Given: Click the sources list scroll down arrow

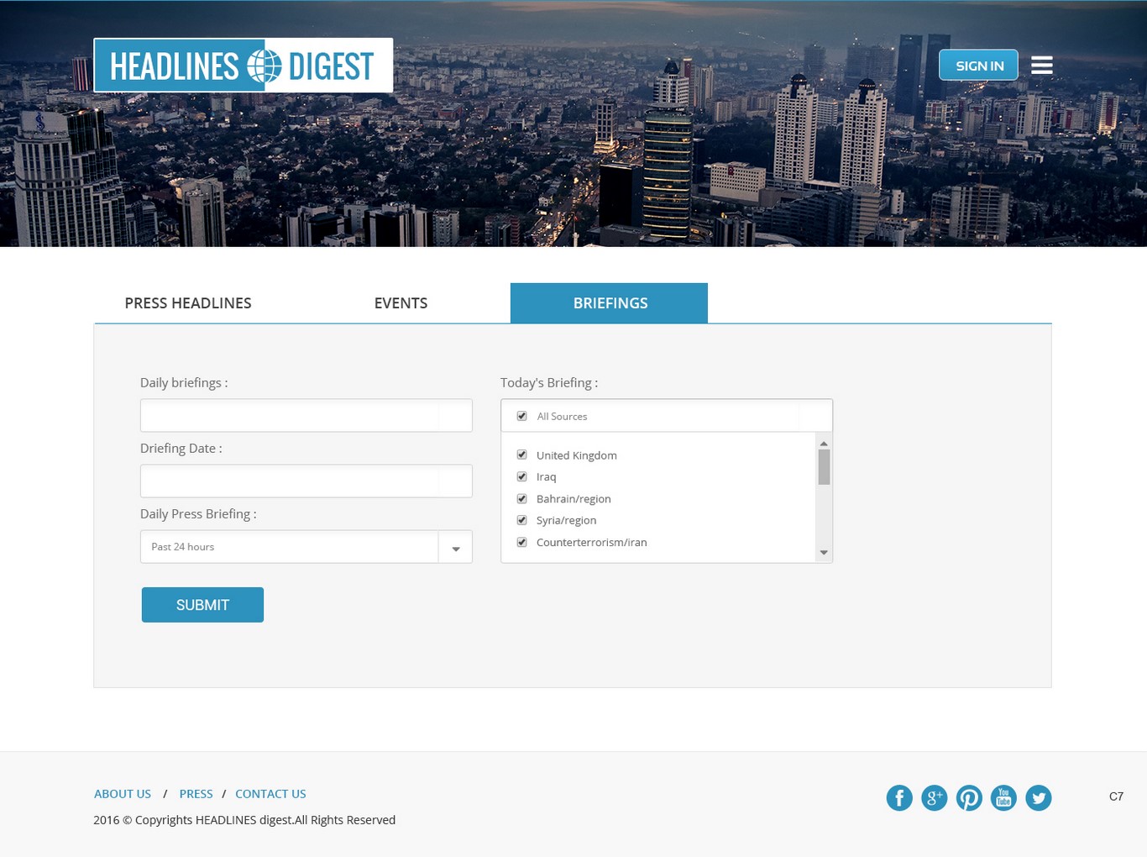Looking at the screenshot, I should 824,553.
